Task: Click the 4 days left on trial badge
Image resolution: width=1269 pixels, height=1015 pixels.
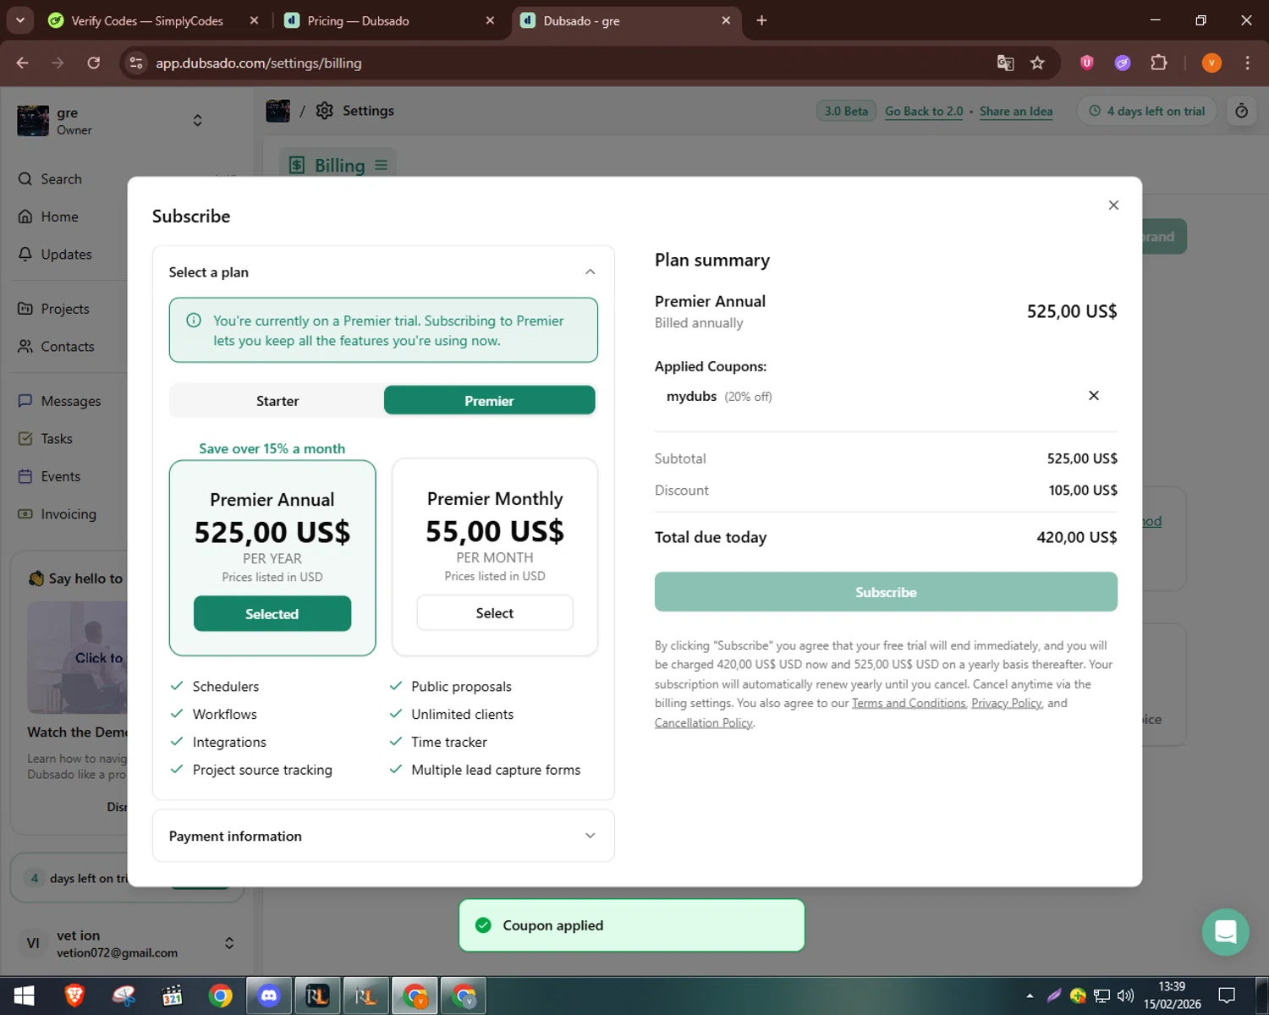Action: [x=1147, y=111]
